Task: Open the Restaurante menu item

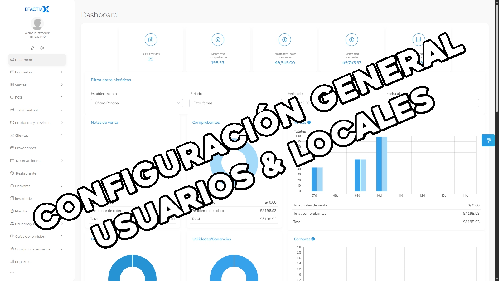Action: [x=26, y=173]
